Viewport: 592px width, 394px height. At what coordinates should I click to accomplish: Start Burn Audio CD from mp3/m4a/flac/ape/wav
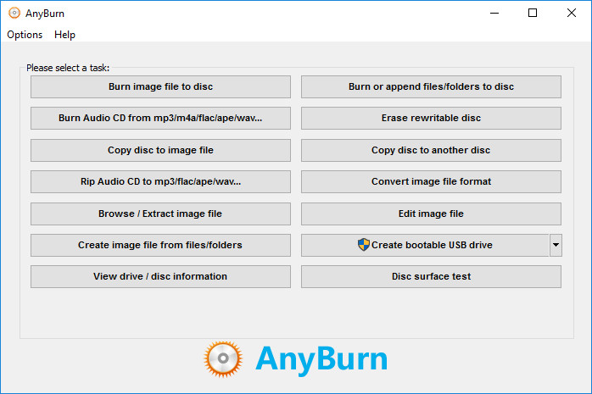coord(160,118)
